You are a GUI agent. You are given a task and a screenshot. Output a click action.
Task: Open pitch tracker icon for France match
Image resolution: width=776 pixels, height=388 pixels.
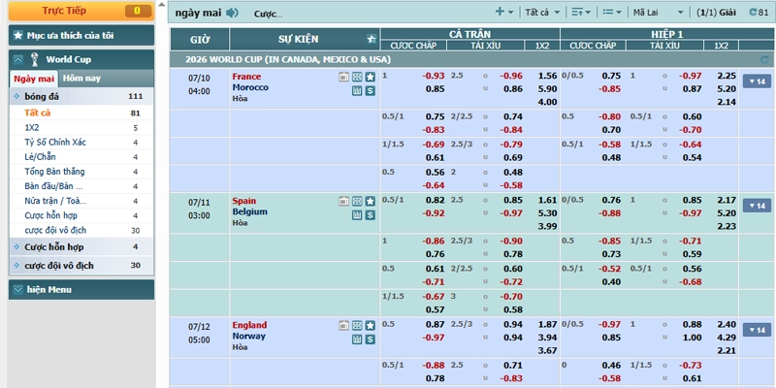357,77
